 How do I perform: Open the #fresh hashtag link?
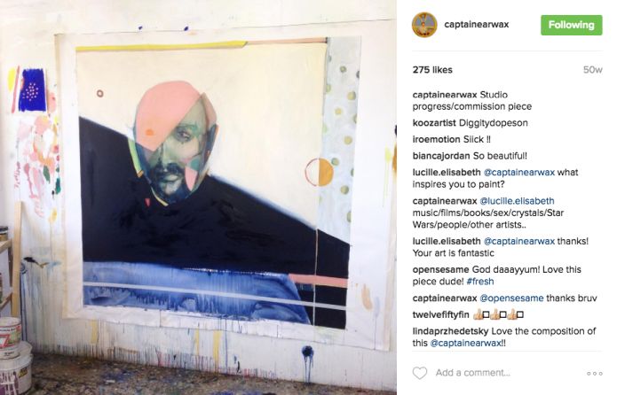pos(480,281)
